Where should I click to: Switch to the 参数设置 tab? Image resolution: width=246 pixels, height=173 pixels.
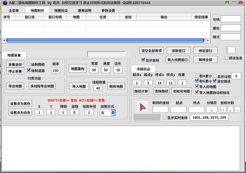[x=108, y=10]
